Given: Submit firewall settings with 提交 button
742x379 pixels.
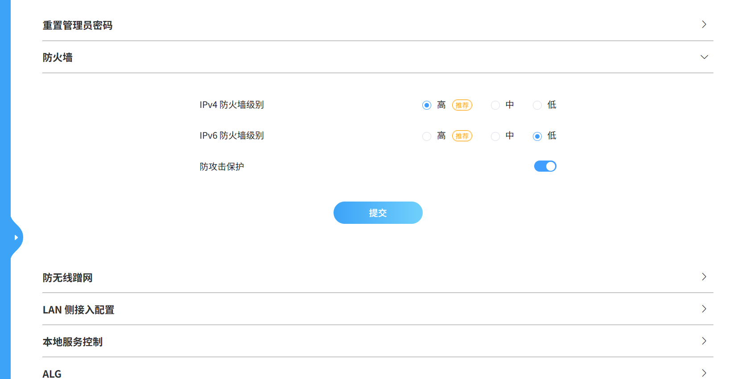Looking at the screenshot, I should [378, 213].
